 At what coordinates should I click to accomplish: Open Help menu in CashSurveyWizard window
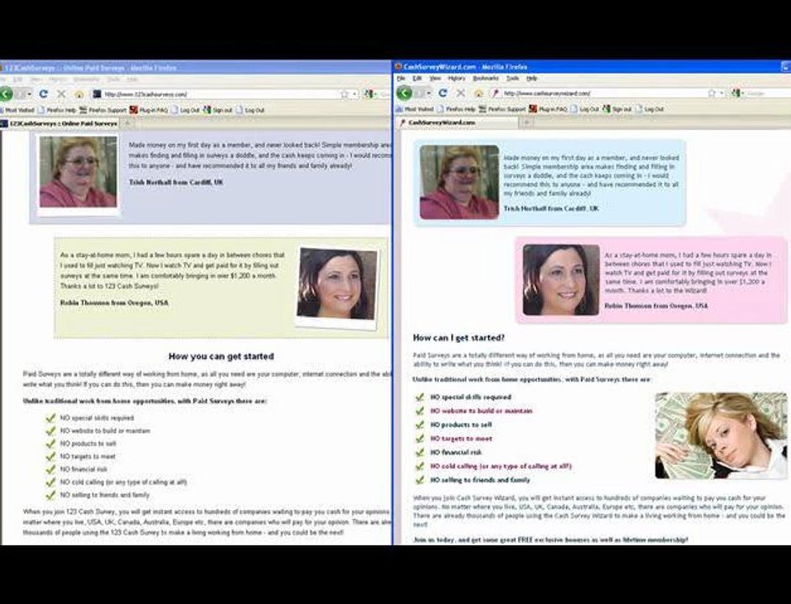[x=532, y=79]
